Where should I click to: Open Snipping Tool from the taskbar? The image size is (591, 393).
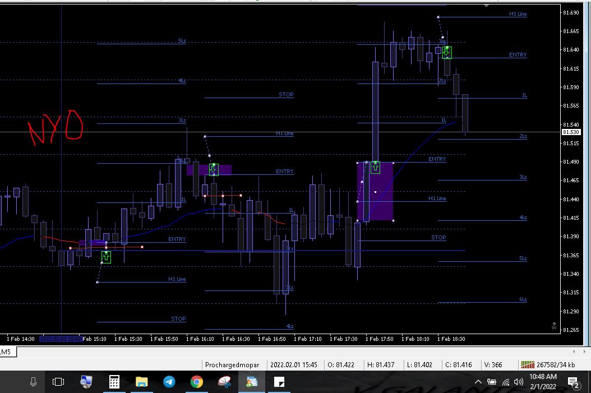[x=224, y=382]
